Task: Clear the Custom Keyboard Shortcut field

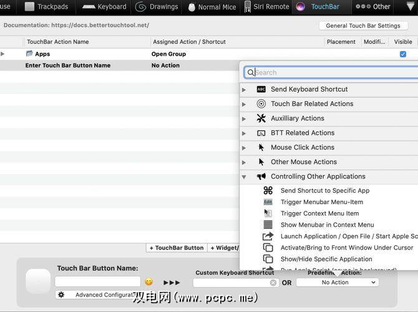Action: 273,283
